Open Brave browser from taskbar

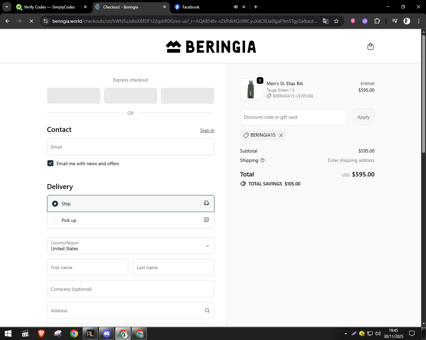coord(41,333)
